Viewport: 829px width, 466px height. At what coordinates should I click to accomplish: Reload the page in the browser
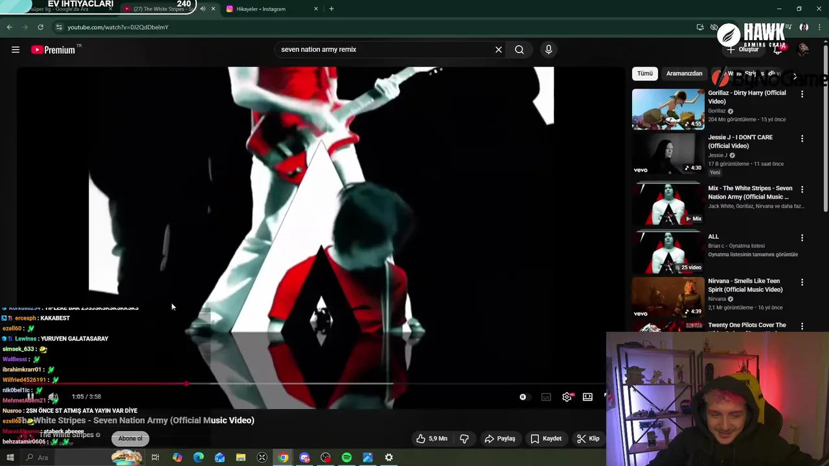(40, 27)
